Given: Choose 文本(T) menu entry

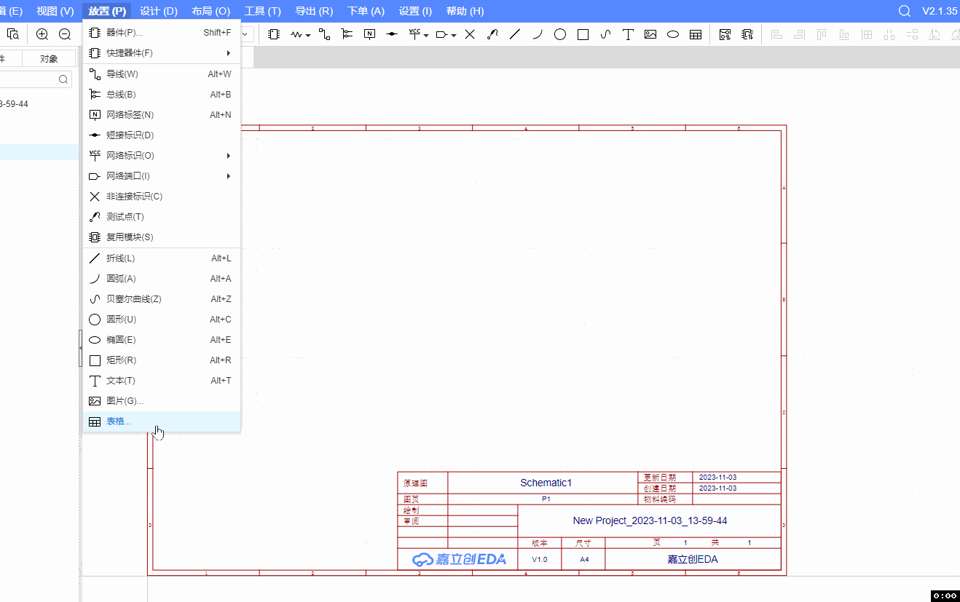Looking at the screenshot, I should (x=162, y=381).
